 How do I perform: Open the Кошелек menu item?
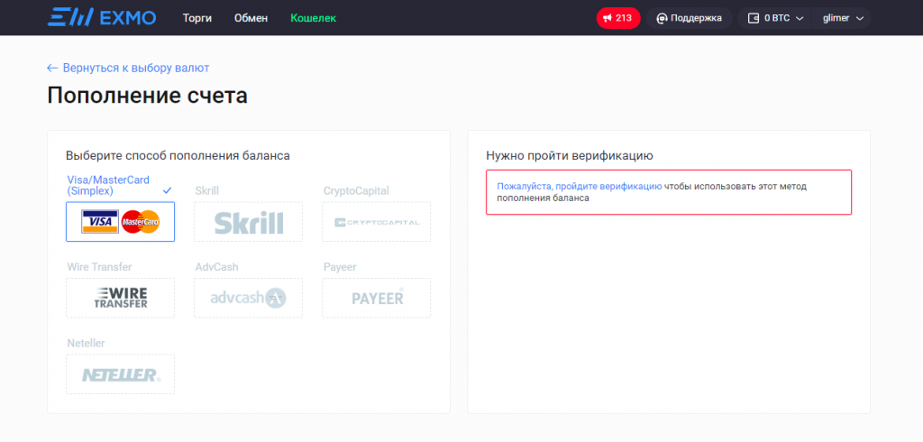coord(313,18)
